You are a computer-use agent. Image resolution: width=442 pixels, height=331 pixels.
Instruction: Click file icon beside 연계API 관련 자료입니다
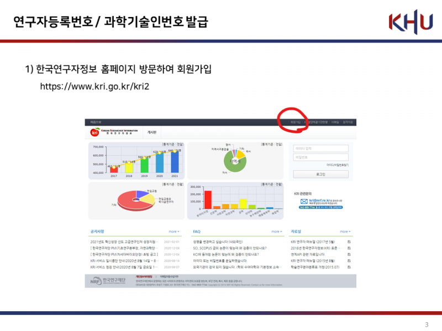[349, 254]
